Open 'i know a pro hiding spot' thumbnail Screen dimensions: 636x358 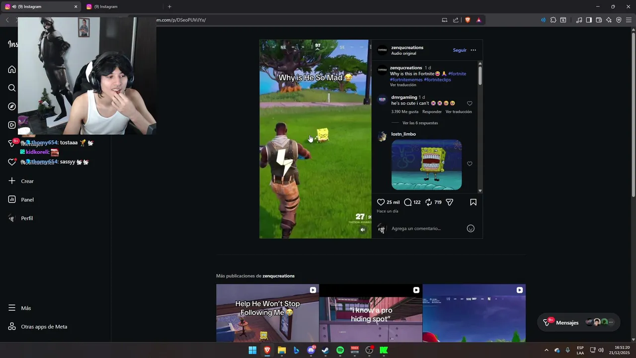[371, 313]
